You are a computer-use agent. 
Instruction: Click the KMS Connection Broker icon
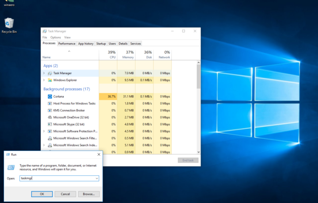click(x=49, y=110)
